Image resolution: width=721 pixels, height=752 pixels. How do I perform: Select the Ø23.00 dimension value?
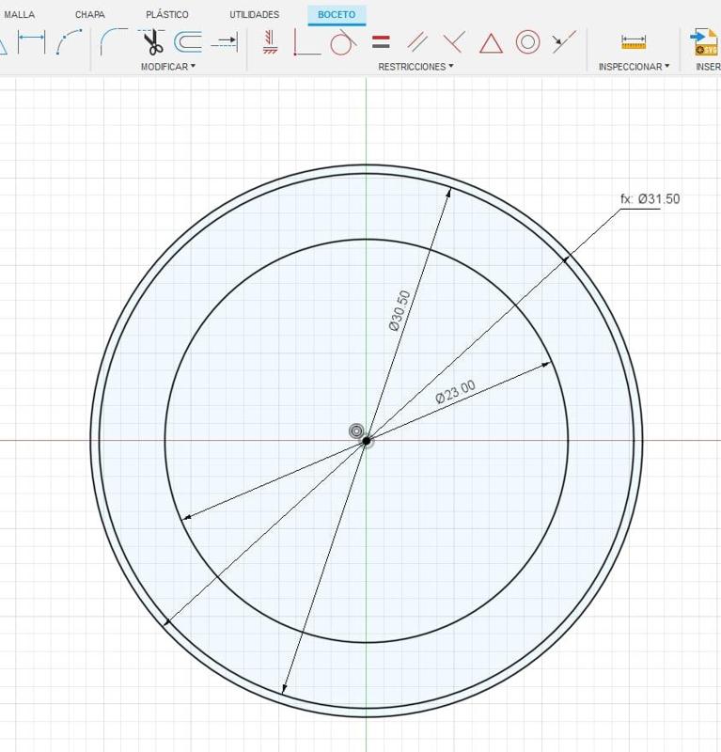[x=455, y=392]
